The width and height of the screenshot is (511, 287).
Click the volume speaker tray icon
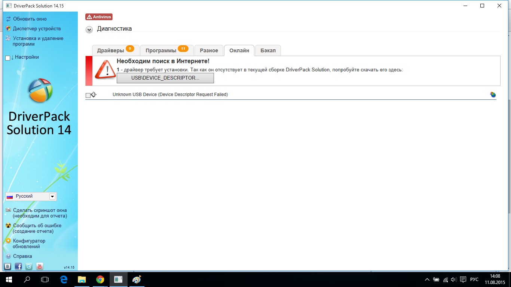tap(454, 280)
